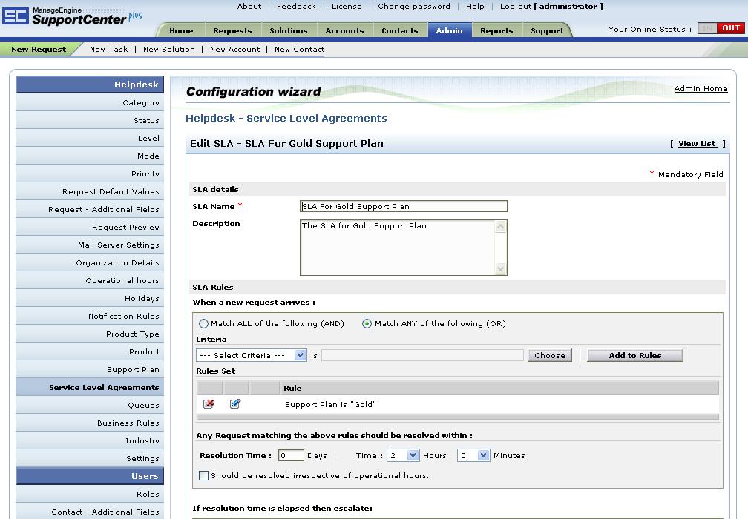Open Product Type sidebar item
The image size is (748, 519).
click(x=90, y=334)
